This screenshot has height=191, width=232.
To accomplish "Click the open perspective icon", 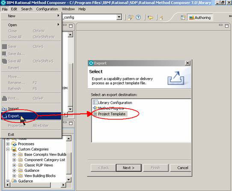I will pos(183,17).
